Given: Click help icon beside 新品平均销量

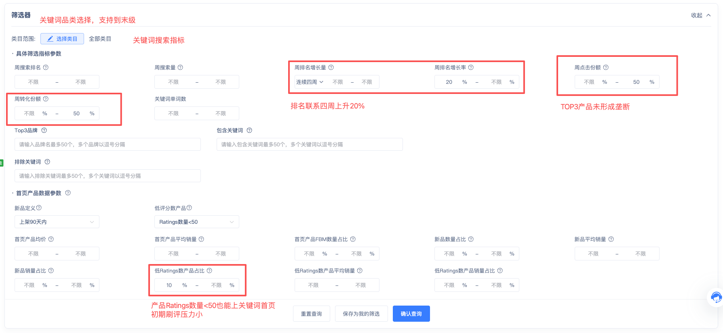Looking at the screenshot, I should pos(611,239).
